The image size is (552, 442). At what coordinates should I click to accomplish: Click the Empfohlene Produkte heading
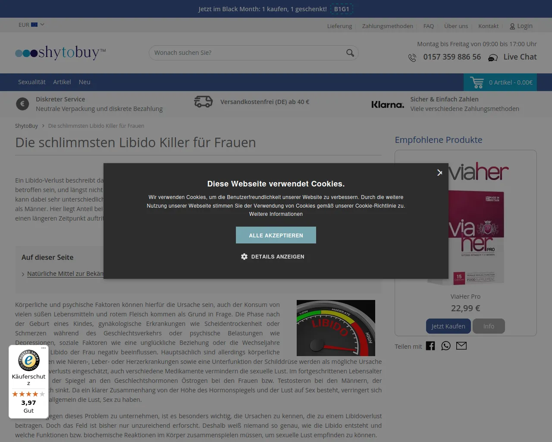click(x=439, y=140)
